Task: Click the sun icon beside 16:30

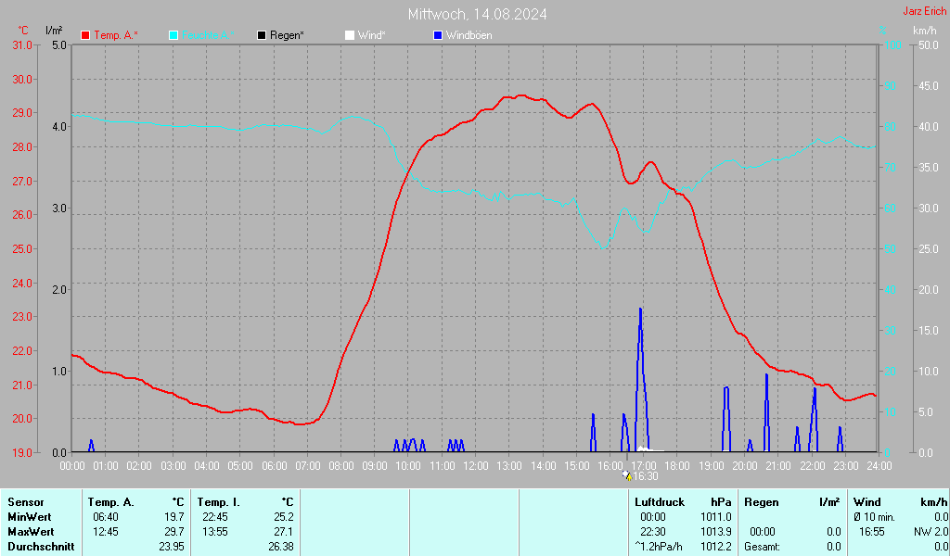Action: click(x=627, y=475)
